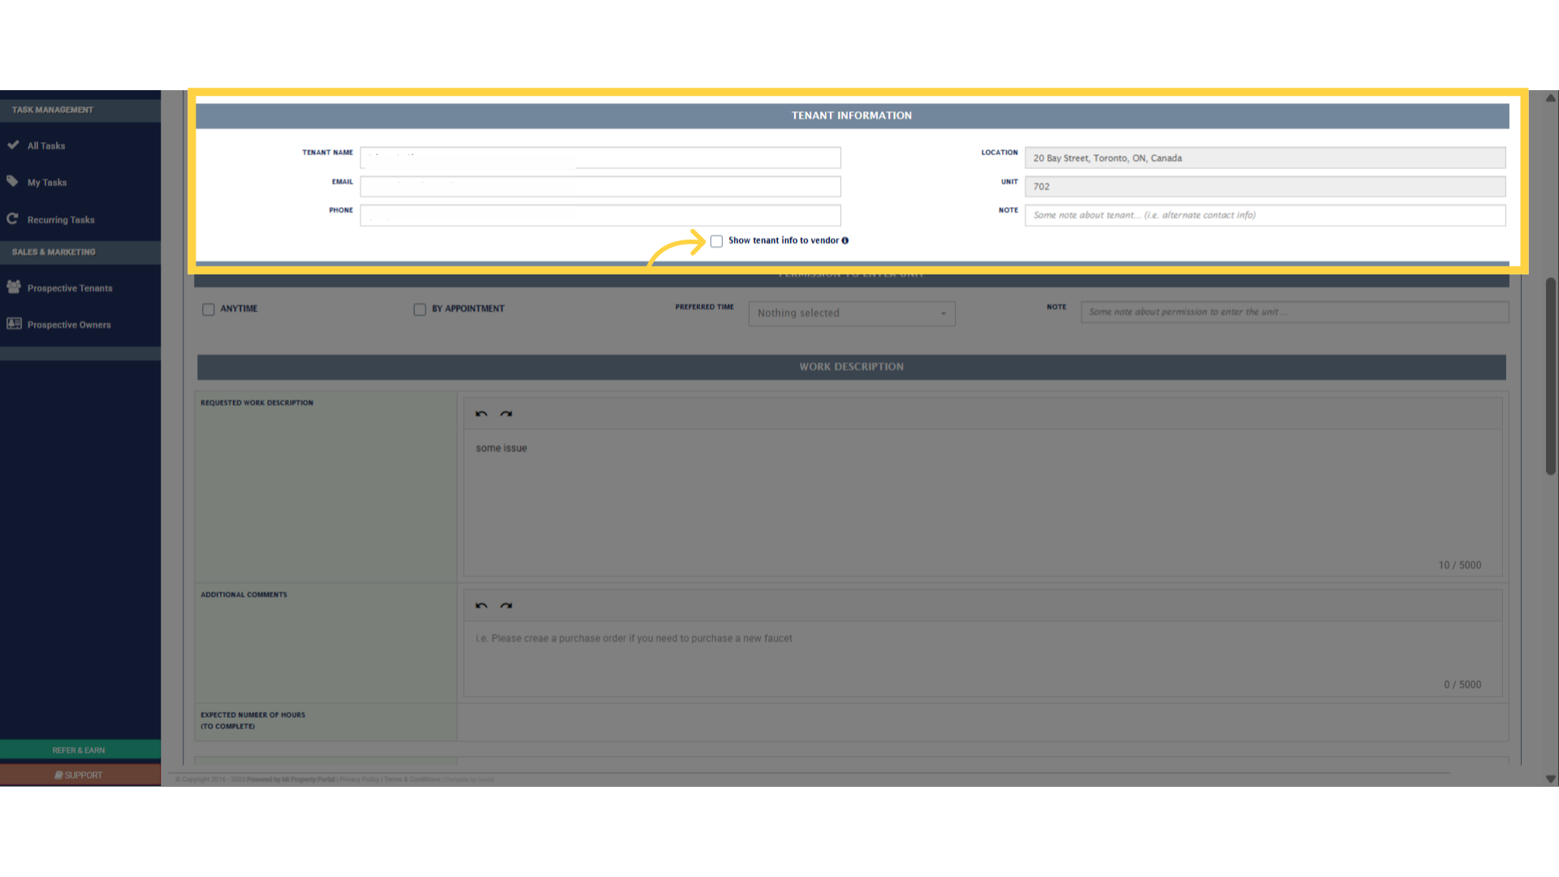Enable the Show tenant info to vendor checkbox
This screenshot has height=877, width=1559.
click(x=716, y=240)
